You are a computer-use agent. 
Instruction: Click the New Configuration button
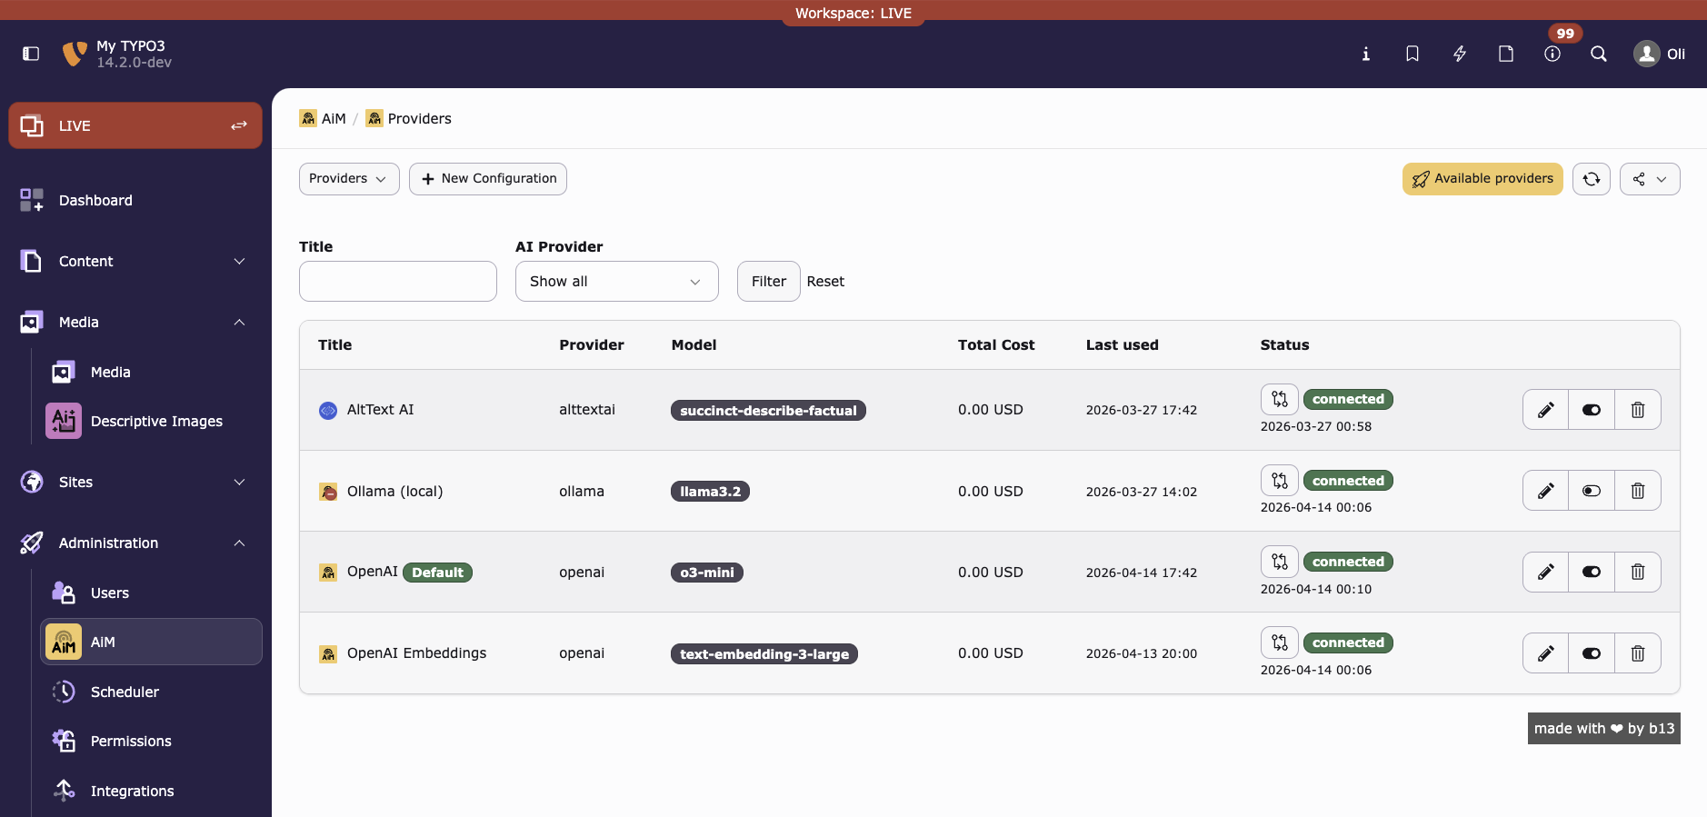488,179
